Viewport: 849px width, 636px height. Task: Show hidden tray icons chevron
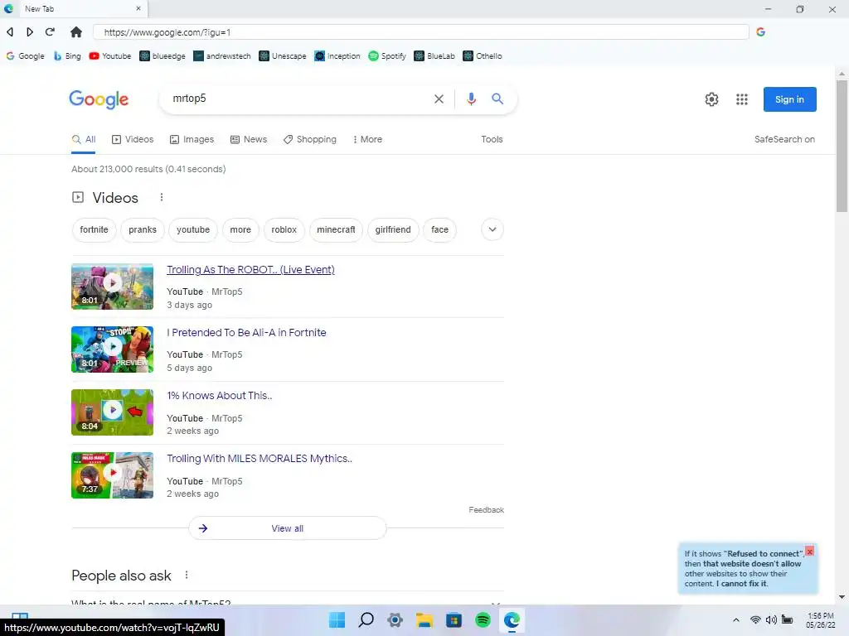(x=736, y=619)
